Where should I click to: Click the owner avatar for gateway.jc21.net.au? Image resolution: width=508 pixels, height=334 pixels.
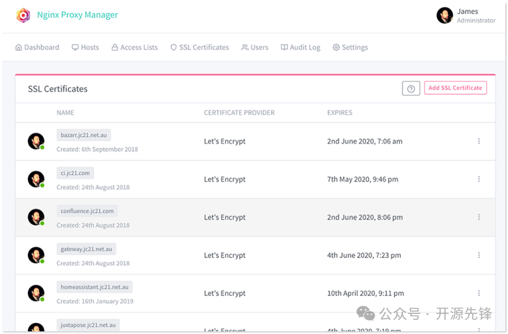[36, 255]
